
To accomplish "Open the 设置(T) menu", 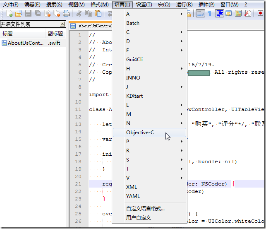I will point(144,5).
